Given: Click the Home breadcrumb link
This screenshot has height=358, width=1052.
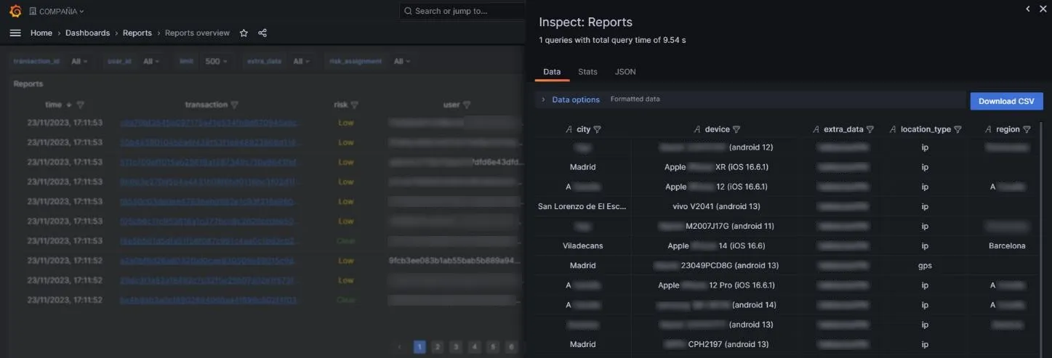Looking at the screenshot, I should (41, 33).
